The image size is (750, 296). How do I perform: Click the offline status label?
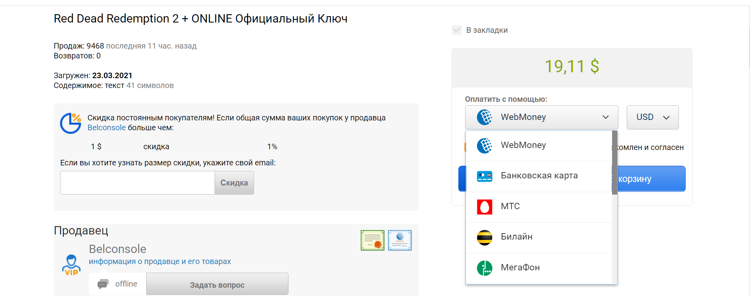coord(126,284)
